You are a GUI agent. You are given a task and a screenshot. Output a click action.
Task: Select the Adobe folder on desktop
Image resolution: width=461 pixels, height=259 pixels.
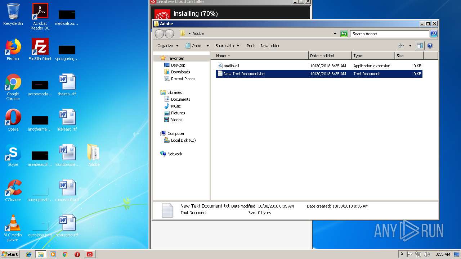pos(94,155)
